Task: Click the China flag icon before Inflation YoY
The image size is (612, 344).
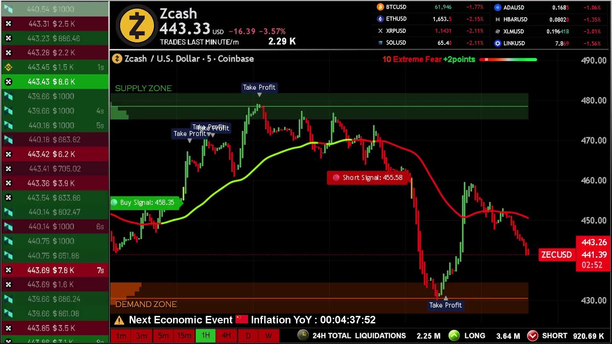Action: tap(242, 320)
